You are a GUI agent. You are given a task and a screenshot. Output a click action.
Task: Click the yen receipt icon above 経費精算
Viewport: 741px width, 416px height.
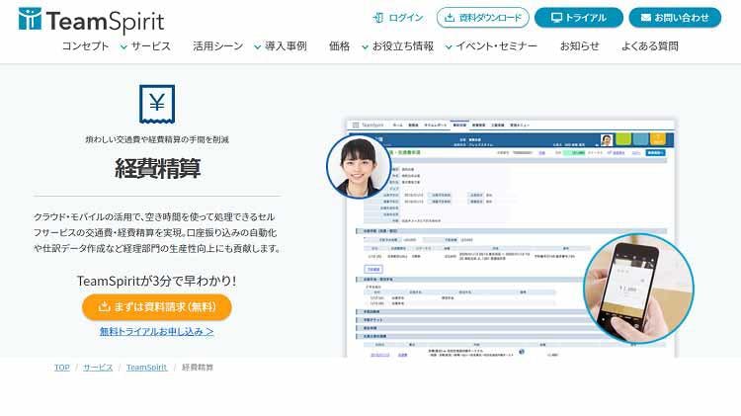(157, 104)
